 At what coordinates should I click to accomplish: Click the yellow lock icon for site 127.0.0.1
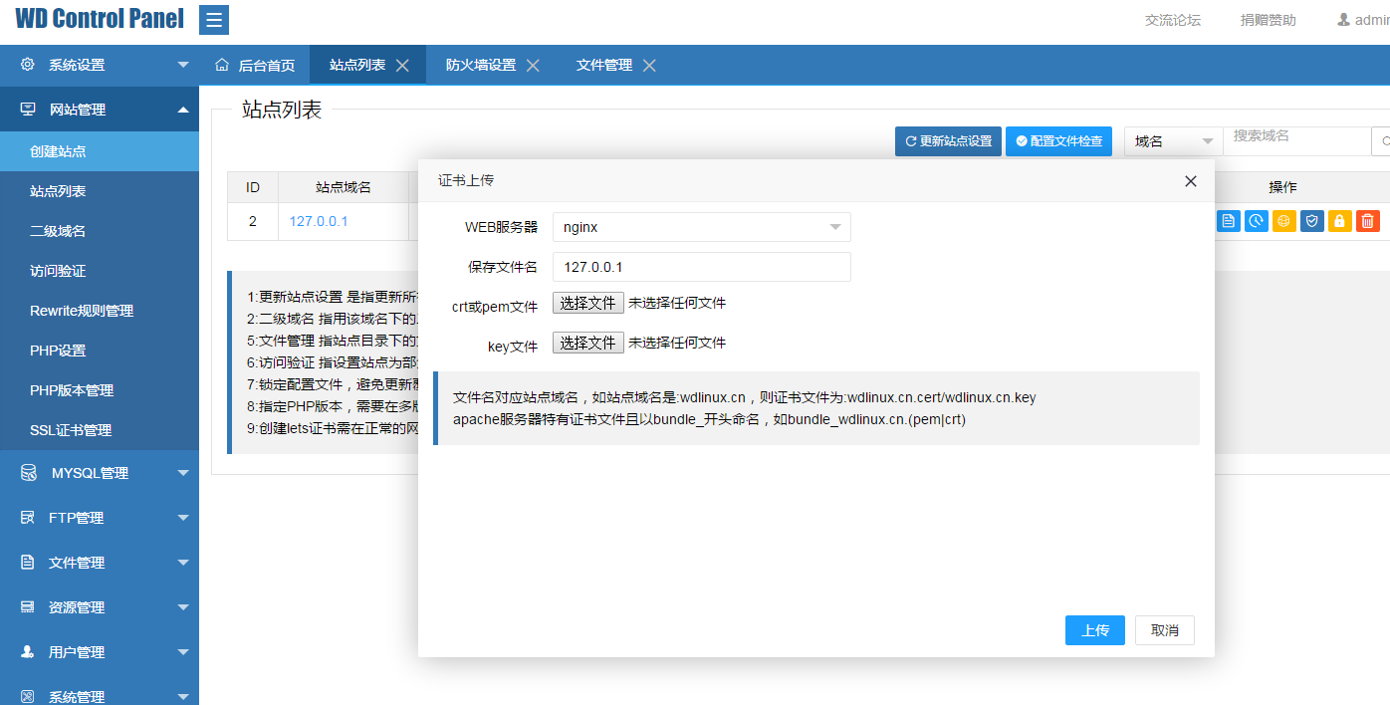coord(1339,221)
